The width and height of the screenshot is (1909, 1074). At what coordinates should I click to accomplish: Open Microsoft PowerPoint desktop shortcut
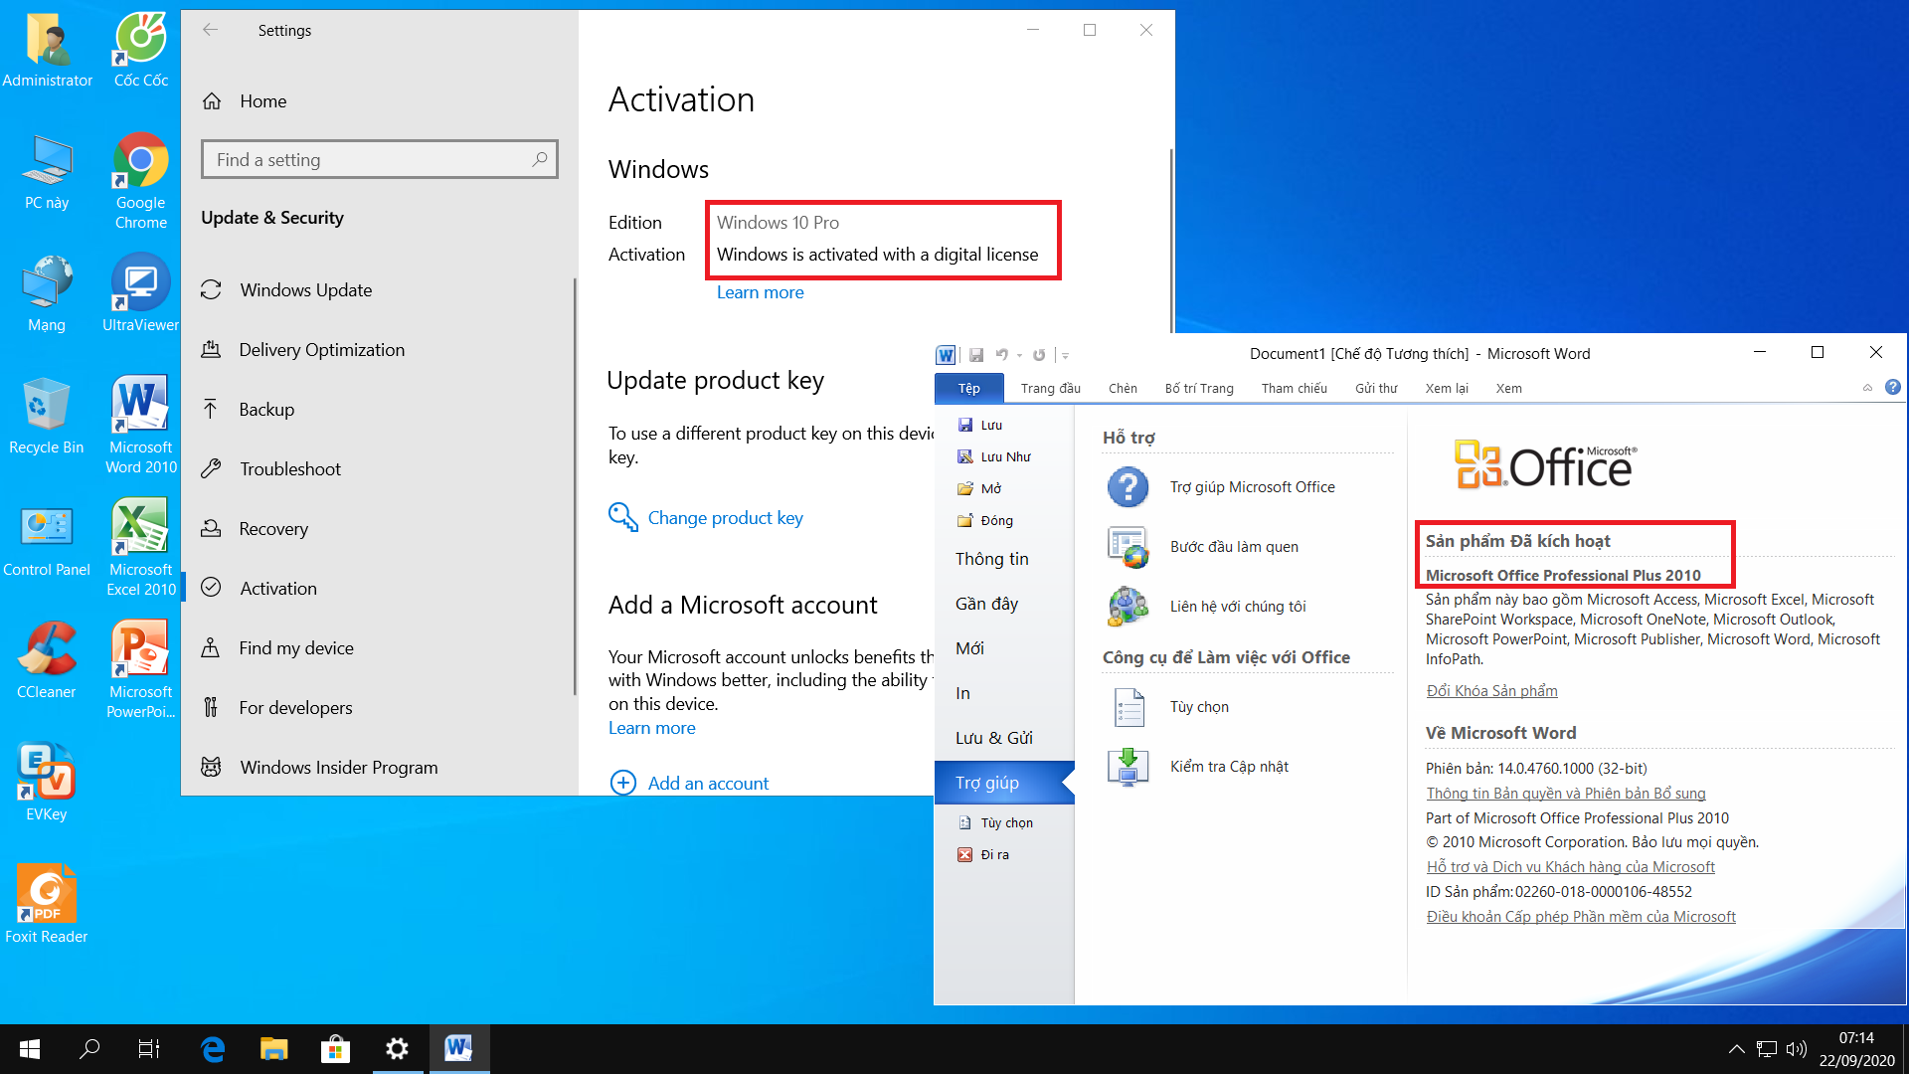coord(140,669)
